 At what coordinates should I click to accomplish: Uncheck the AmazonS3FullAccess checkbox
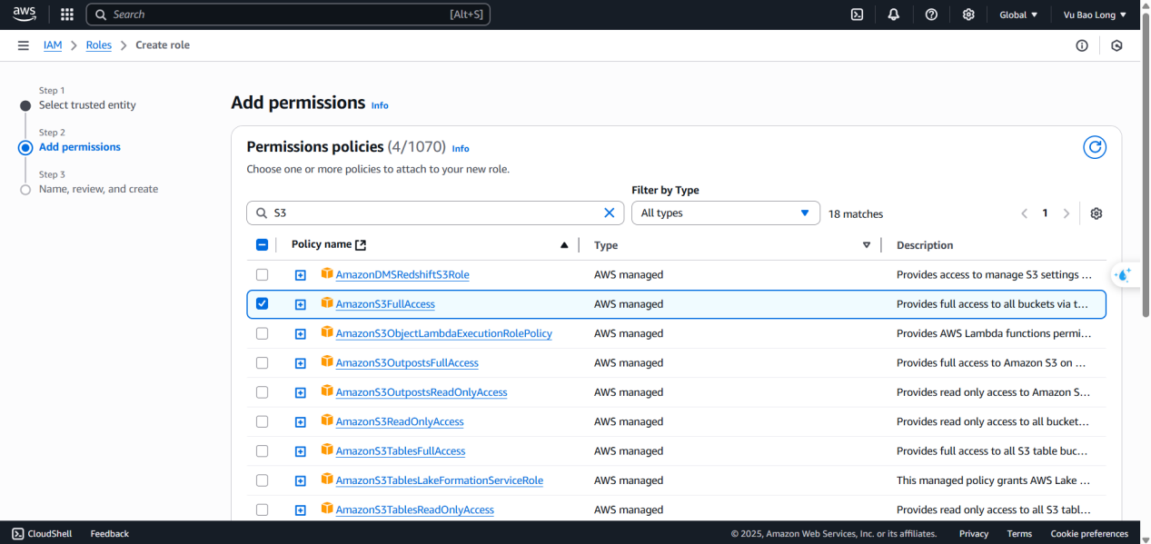[x=263, y=303]
